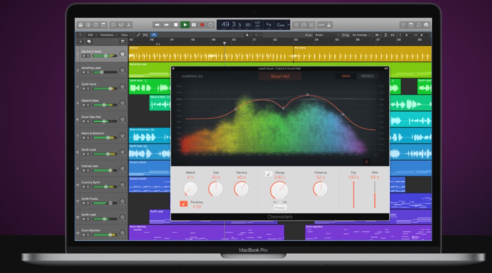Adjust the Super Saw Pad volume fader
The height and width of the screenshot is (273, 492).
[105, 121]
